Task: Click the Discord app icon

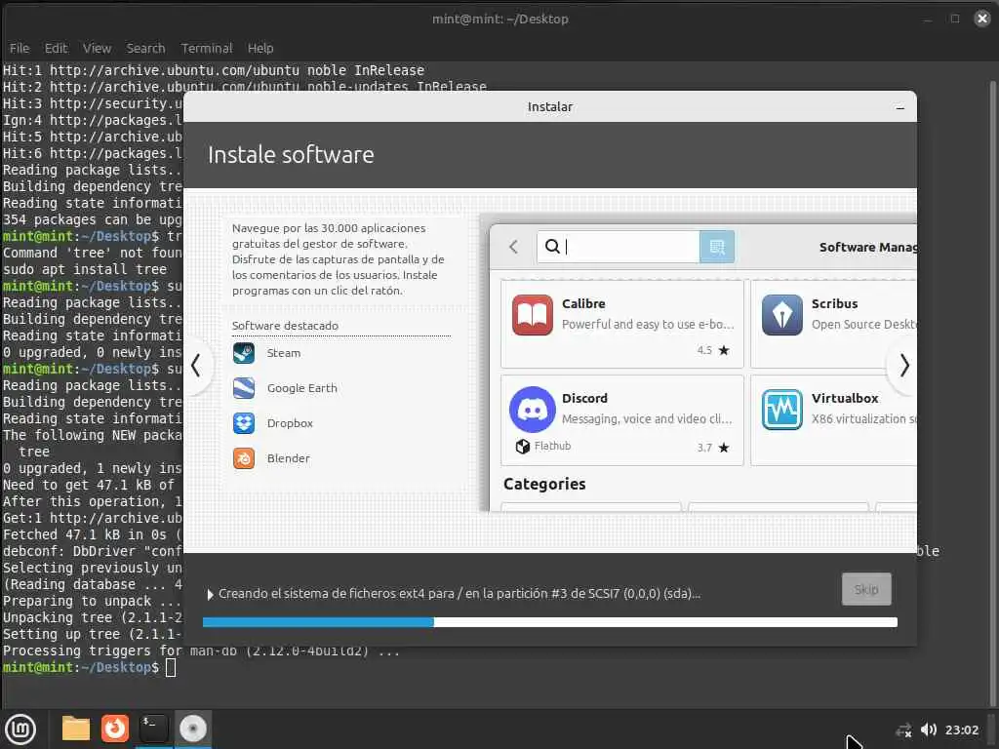Action: (x=532, y=410)
